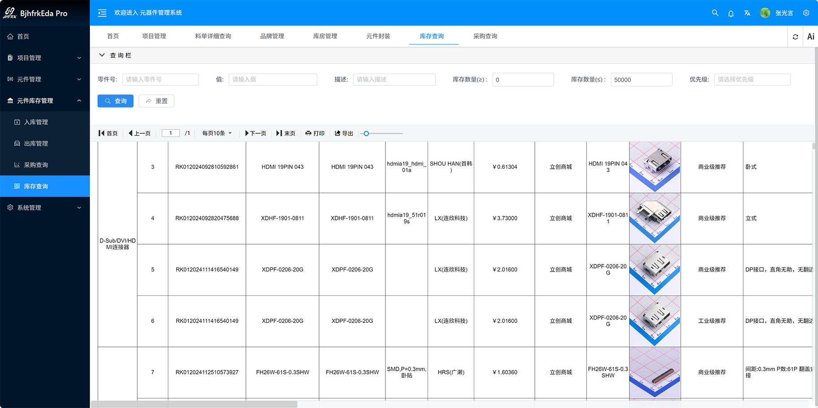Switch to the 品牌管理 tab
The width and height of the screenshot is (818, 408).
(272, 36)
